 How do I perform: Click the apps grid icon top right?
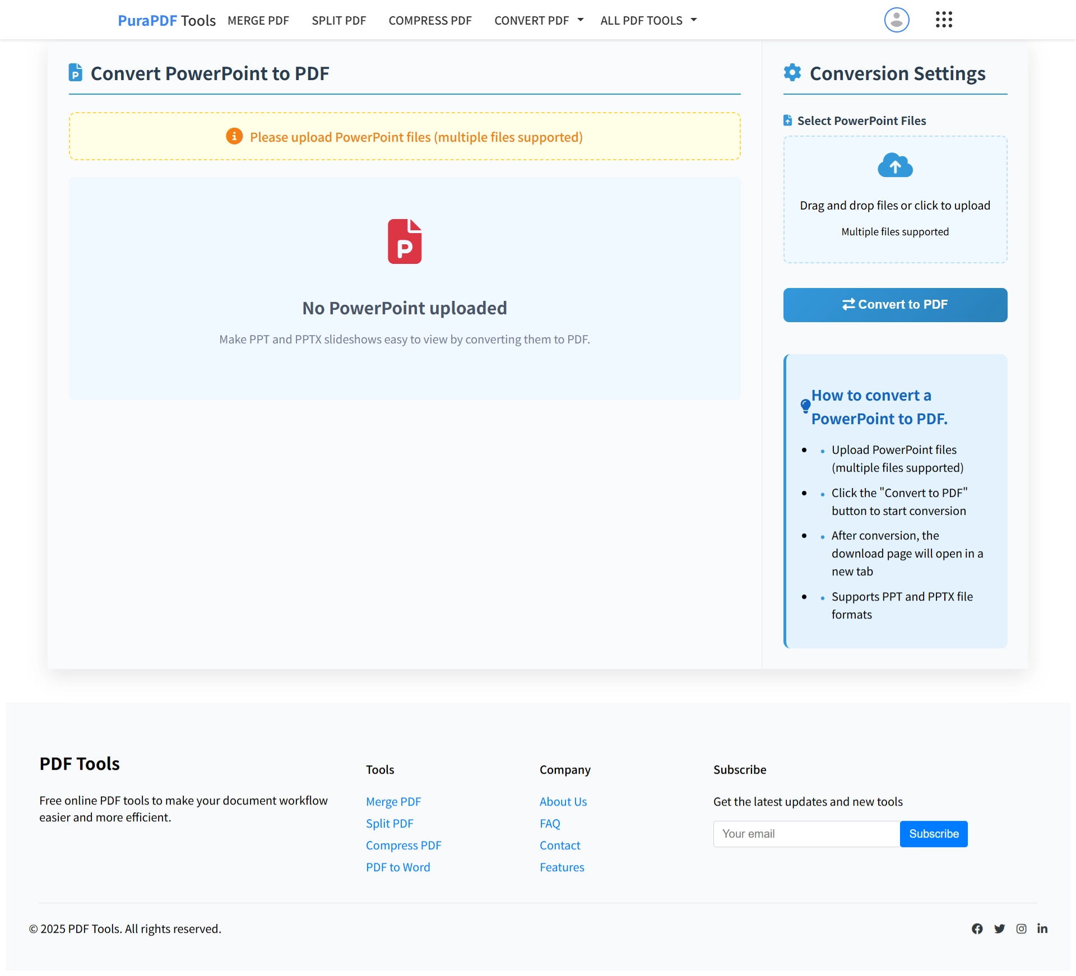pyautogui.click(x=944, y=20)
